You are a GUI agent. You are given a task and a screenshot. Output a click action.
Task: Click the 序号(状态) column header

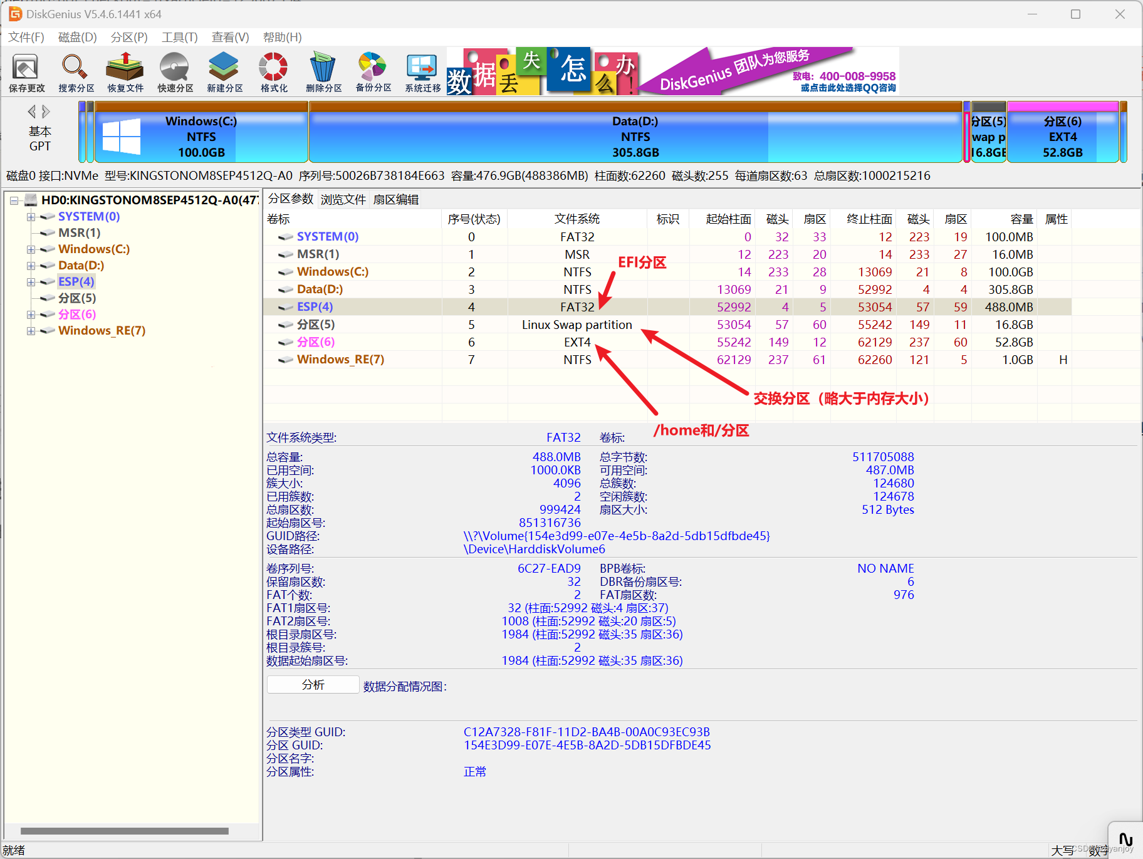pyautogui.click(x=474, y=219)
